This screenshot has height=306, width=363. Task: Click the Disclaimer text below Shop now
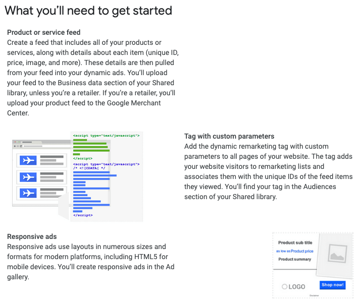[x=315, y=295]
